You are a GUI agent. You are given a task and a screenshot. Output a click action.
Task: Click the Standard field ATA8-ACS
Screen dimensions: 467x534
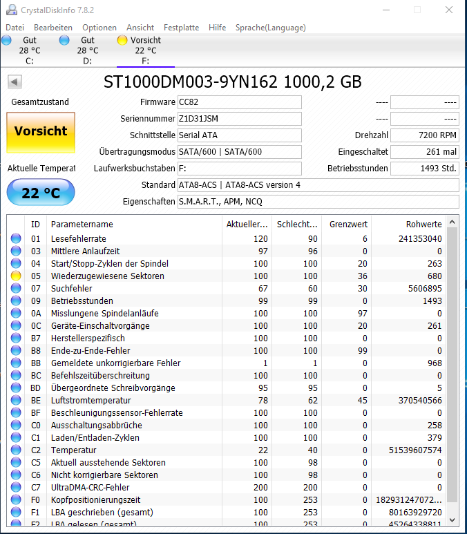click(x=318, y=185)
